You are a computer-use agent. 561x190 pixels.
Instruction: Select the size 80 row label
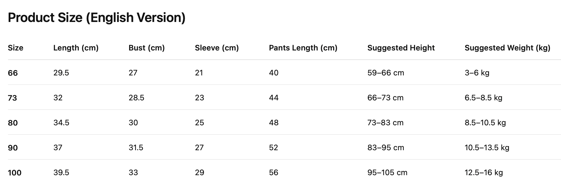pyautogui.click(x=13, y=123)
